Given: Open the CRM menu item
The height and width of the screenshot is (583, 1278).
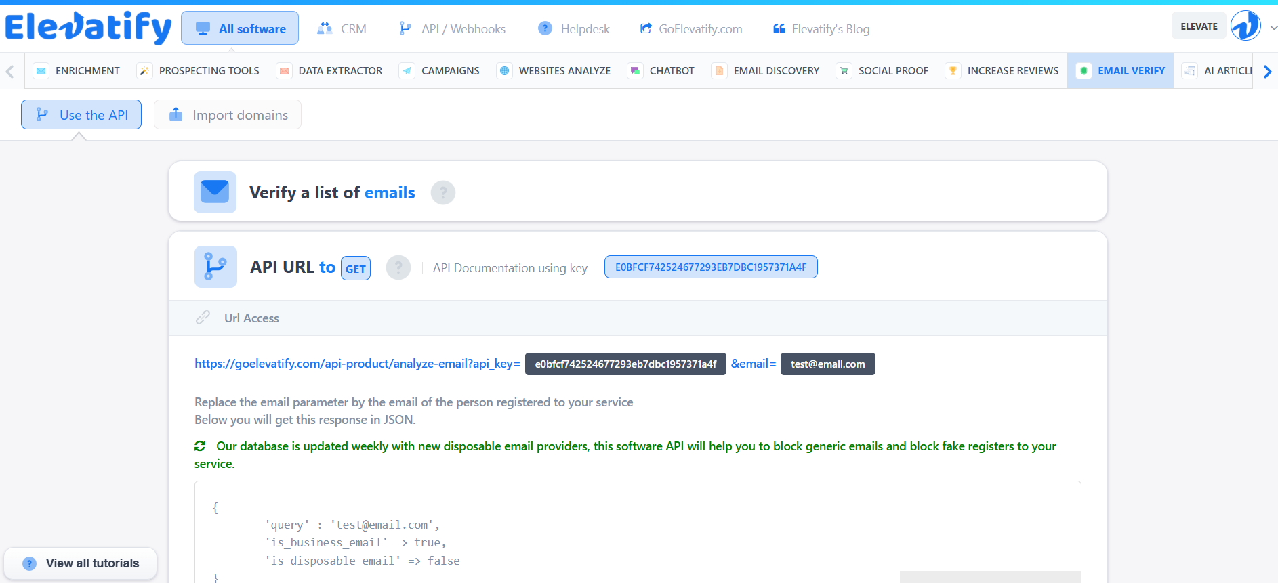Looking at the screenshot, I should (x=342, y=28).
